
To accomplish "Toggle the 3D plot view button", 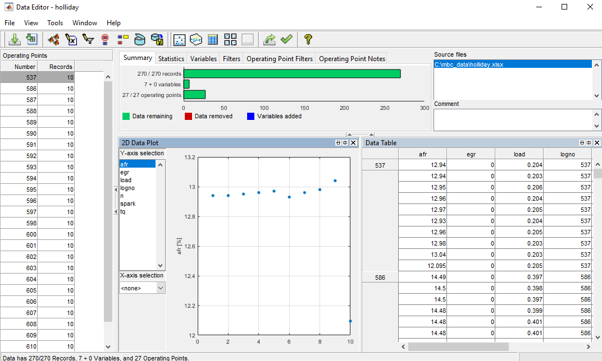I will pyautogui.click(x=195, y=39).
